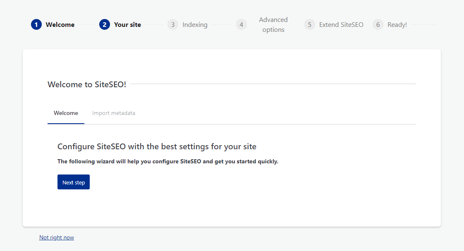Open the Import metadata tab

coord(114,113)
